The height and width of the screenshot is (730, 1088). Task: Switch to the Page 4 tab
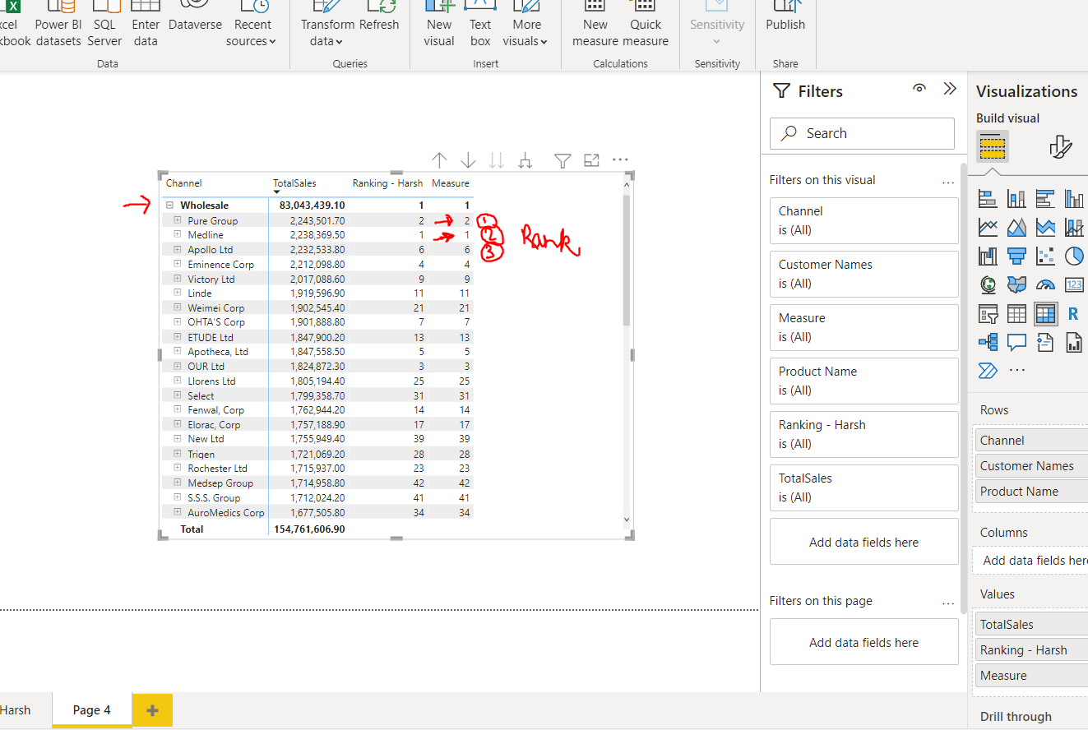click(x=92, y=710)
